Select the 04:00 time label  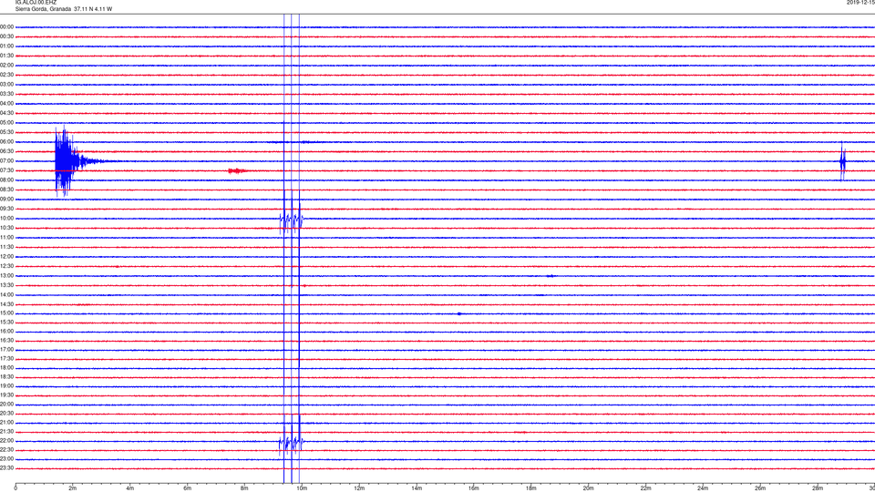click(x=6, y=103)
